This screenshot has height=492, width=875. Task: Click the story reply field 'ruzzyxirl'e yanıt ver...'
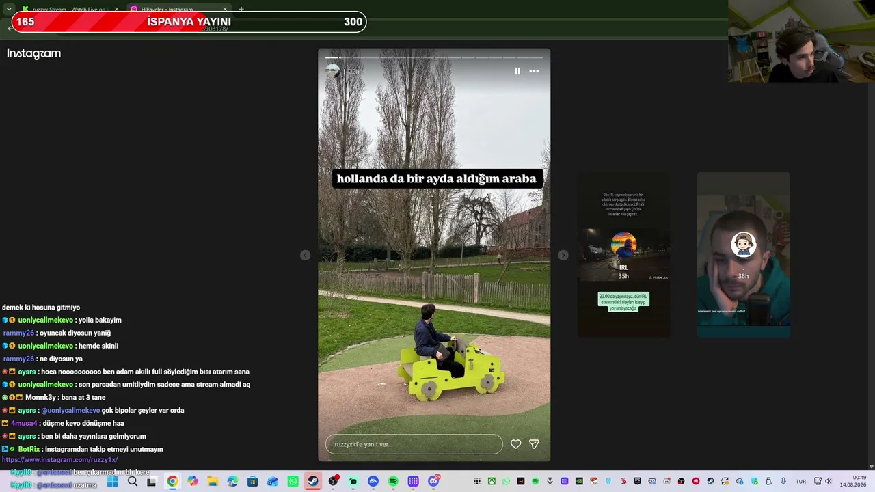click(x=414, y=444)
